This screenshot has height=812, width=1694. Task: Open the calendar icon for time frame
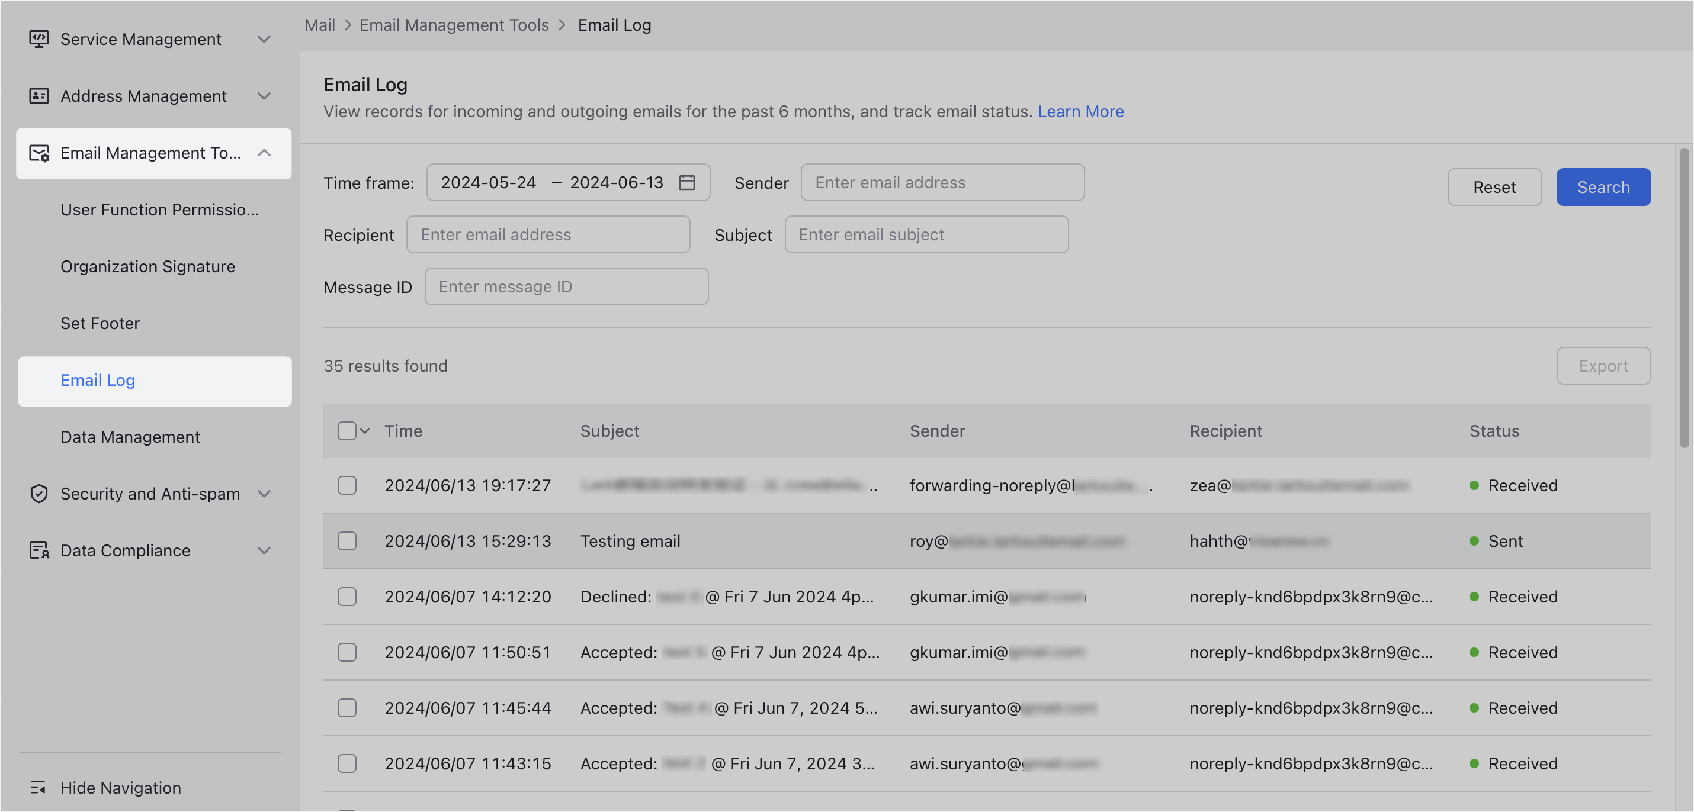(x=686, y=183)
